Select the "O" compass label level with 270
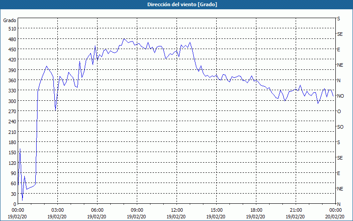The height and width of the screenshot is (221, 353). [339, 111]
